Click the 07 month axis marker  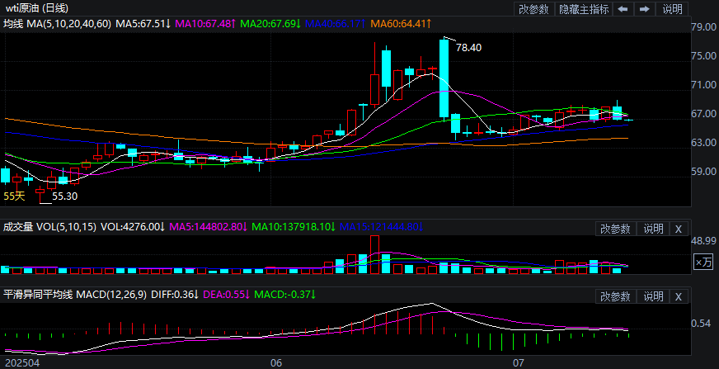(518, 363)
